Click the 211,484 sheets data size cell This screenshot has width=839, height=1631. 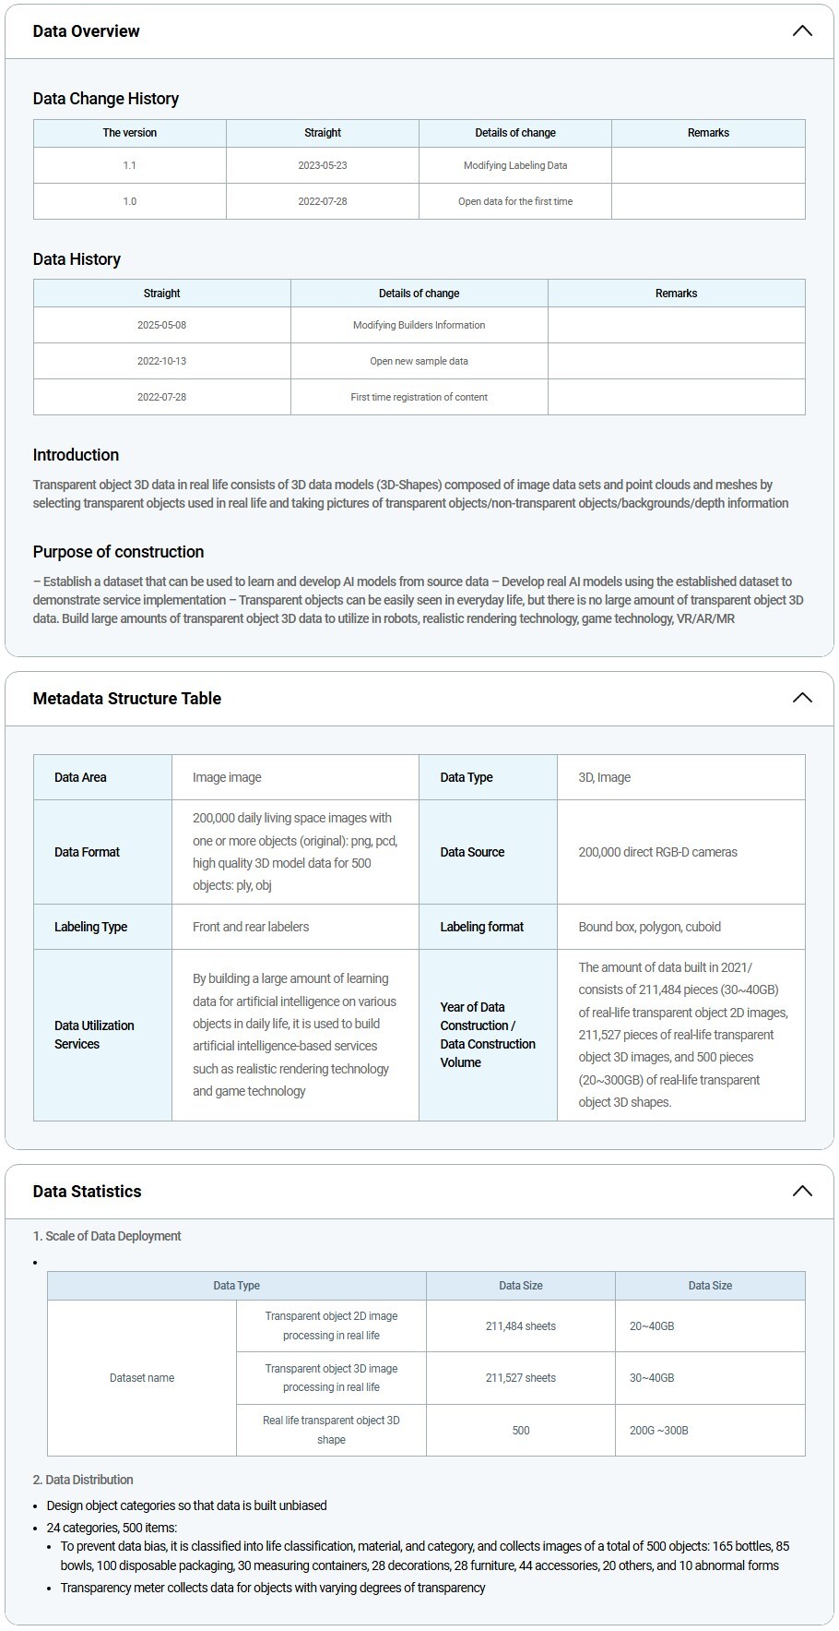coord(521,1326)
